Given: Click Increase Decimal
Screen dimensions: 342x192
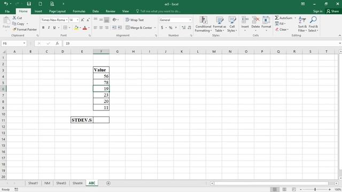Looking at the screenshot, I should (x=184, y=28).
